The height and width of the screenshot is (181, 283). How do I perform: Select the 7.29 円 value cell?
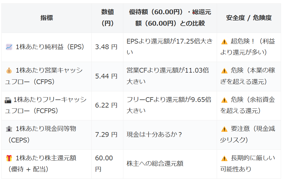click(106, 135)
